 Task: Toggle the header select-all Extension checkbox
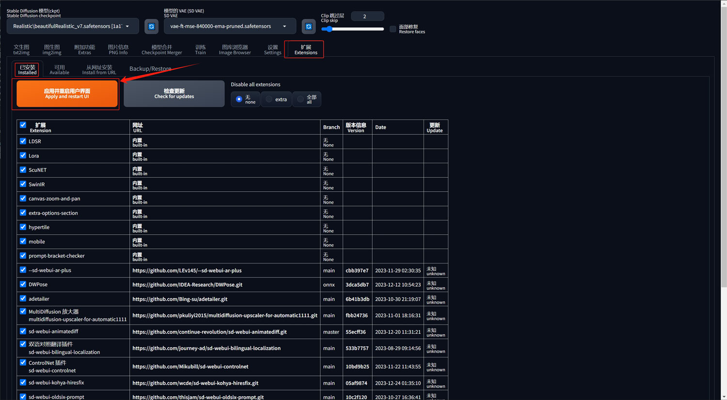click(x=23, y=125)
